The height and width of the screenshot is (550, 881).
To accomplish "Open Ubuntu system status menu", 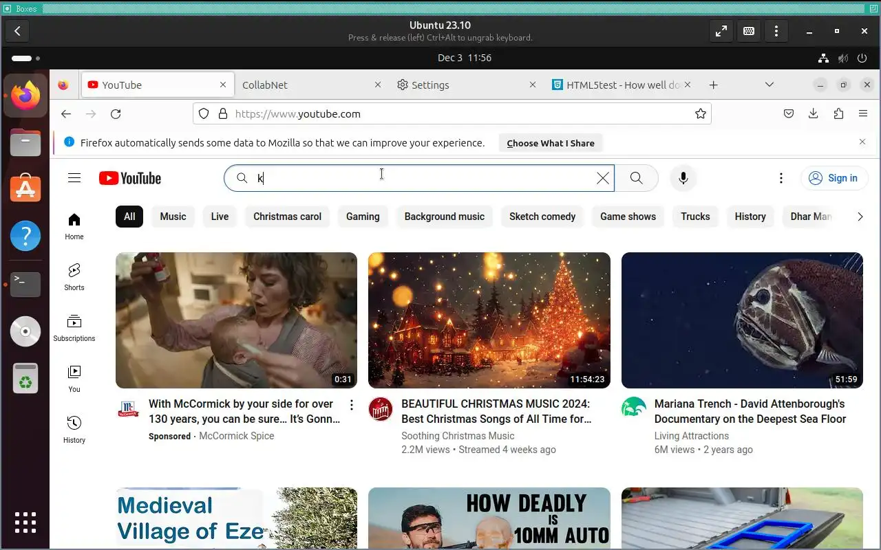I will [x=842, y=58].
